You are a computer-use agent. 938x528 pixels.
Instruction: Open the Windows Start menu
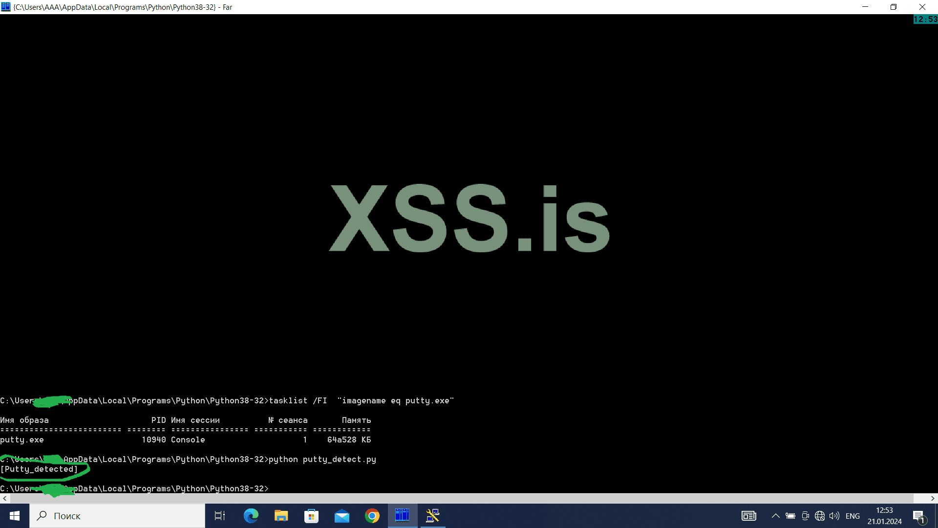tap(14, 516)
